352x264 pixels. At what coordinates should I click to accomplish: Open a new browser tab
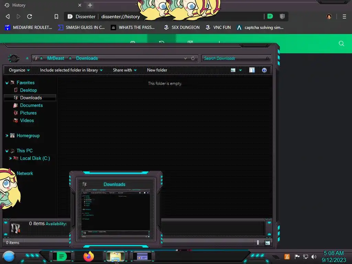90,5
